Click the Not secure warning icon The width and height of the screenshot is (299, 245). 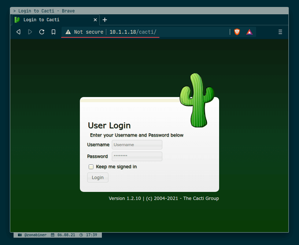pos(68,32)
